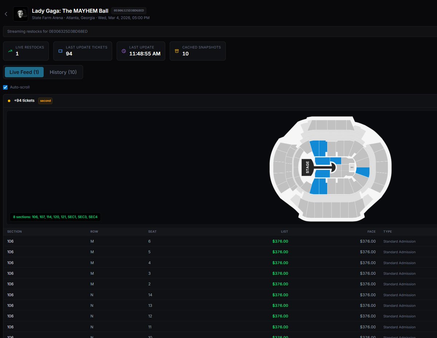Click seat 13 in row N
The height and width of the screenshot is (338, 437).
(150, 305)
